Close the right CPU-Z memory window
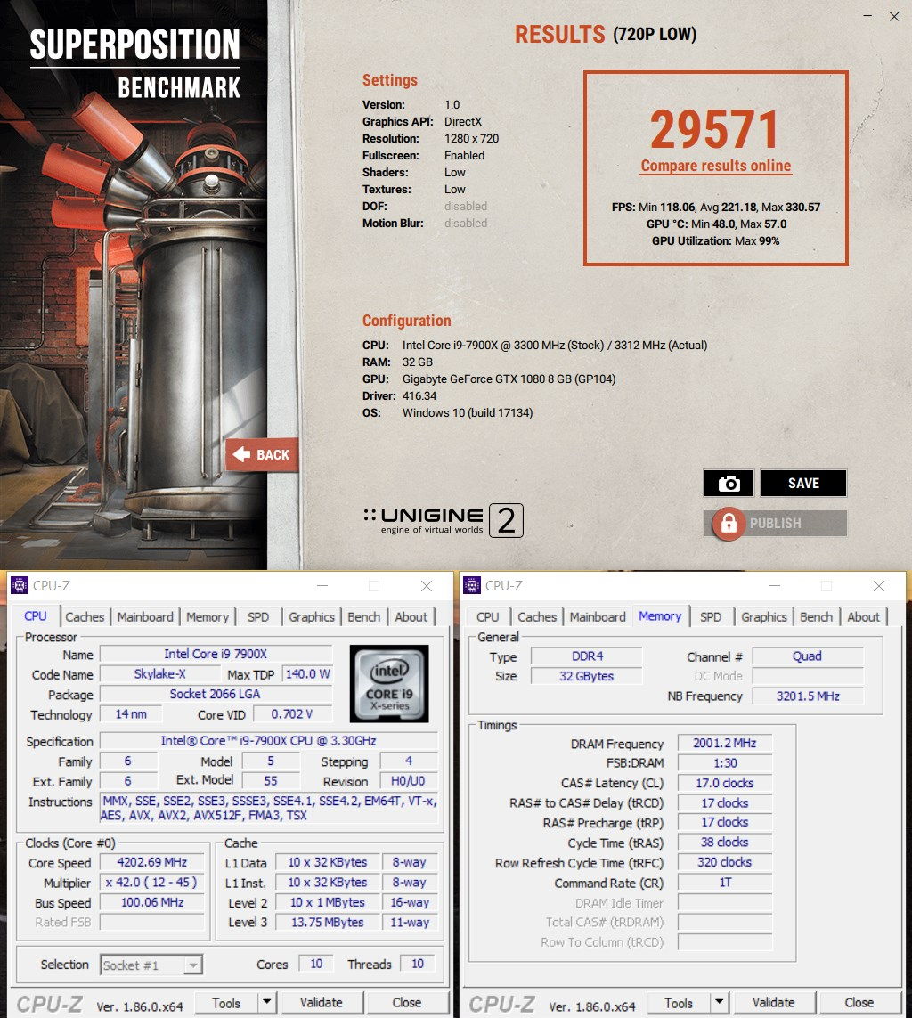Image resolution: width=912 pixels, height=1018 pixels. click(x=879, y=586)
